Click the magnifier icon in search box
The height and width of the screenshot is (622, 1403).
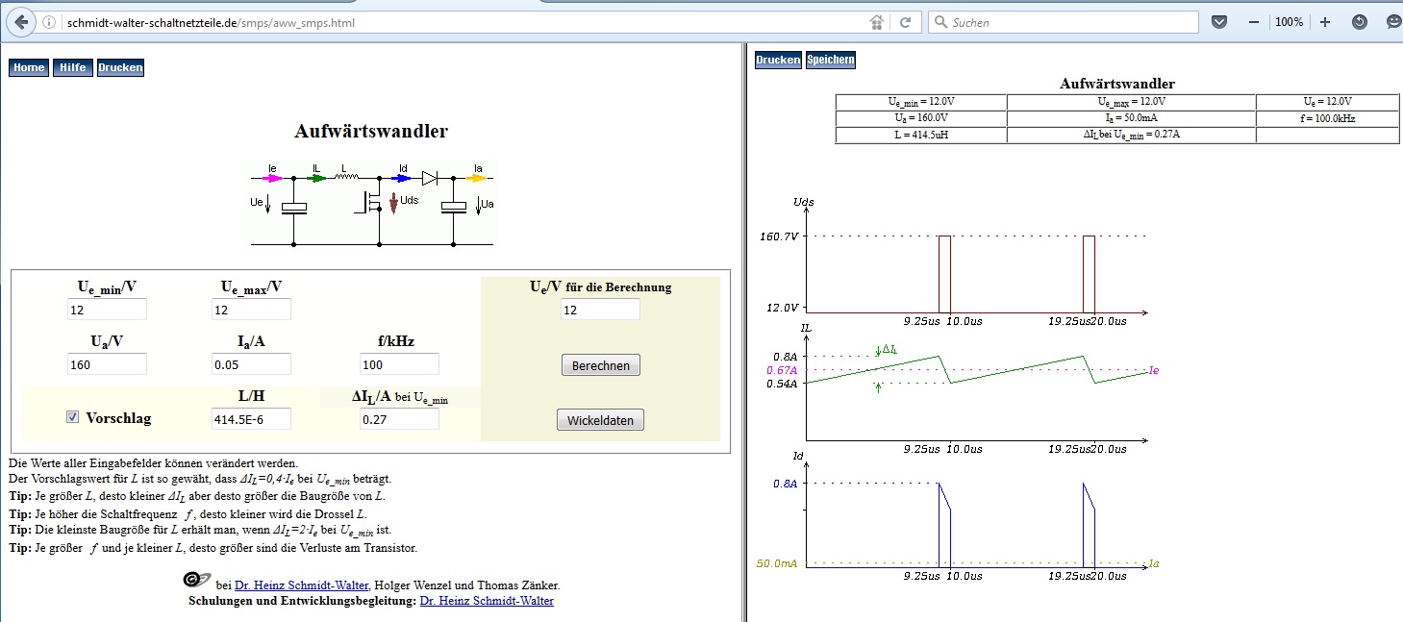coord(940,22)
